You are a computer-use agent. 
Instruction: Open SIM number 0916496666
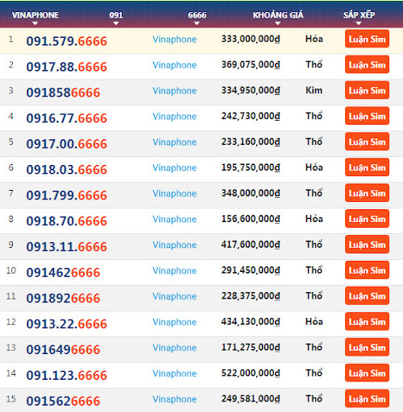click(x=63, y=349)
